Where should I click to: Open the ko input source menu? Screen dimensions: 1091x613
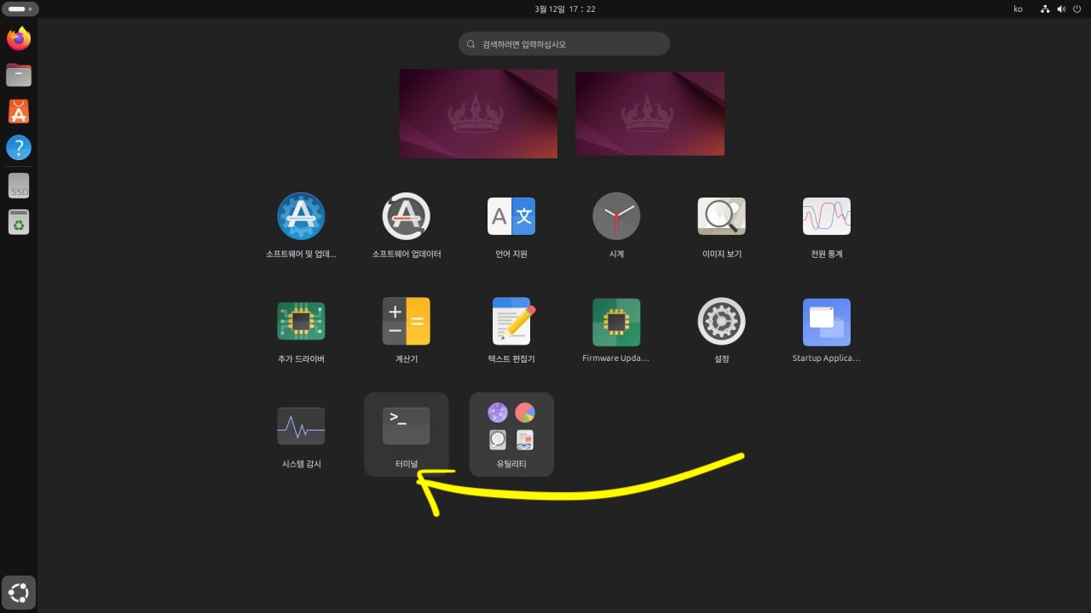coord(1018,9)
